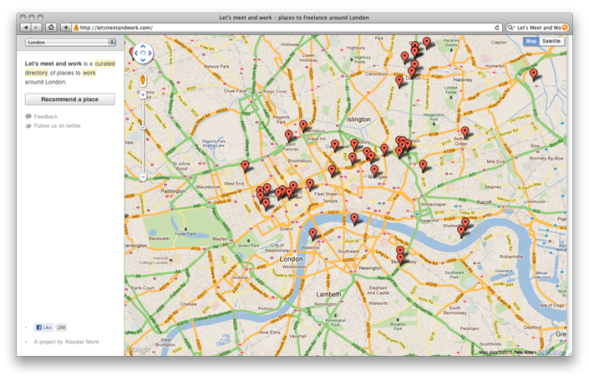The image size is (589, 381).
Task: Click the magnifier icon in the search field
Action: tap(510, 28)
